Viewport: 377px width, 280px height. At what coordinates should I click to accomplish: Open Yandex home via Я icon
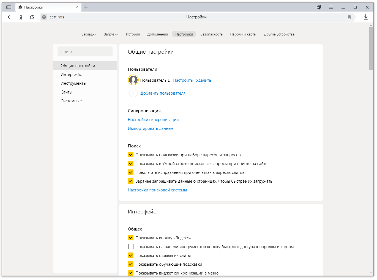tap(21, 17)
